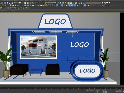Click the X coordinate input field
Image resolution: width=124 pixels, height=93 pixels.
91,90
